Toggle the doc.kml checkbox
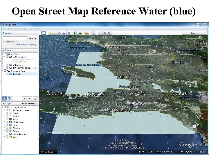209x156 pixels. click(7, 74)
